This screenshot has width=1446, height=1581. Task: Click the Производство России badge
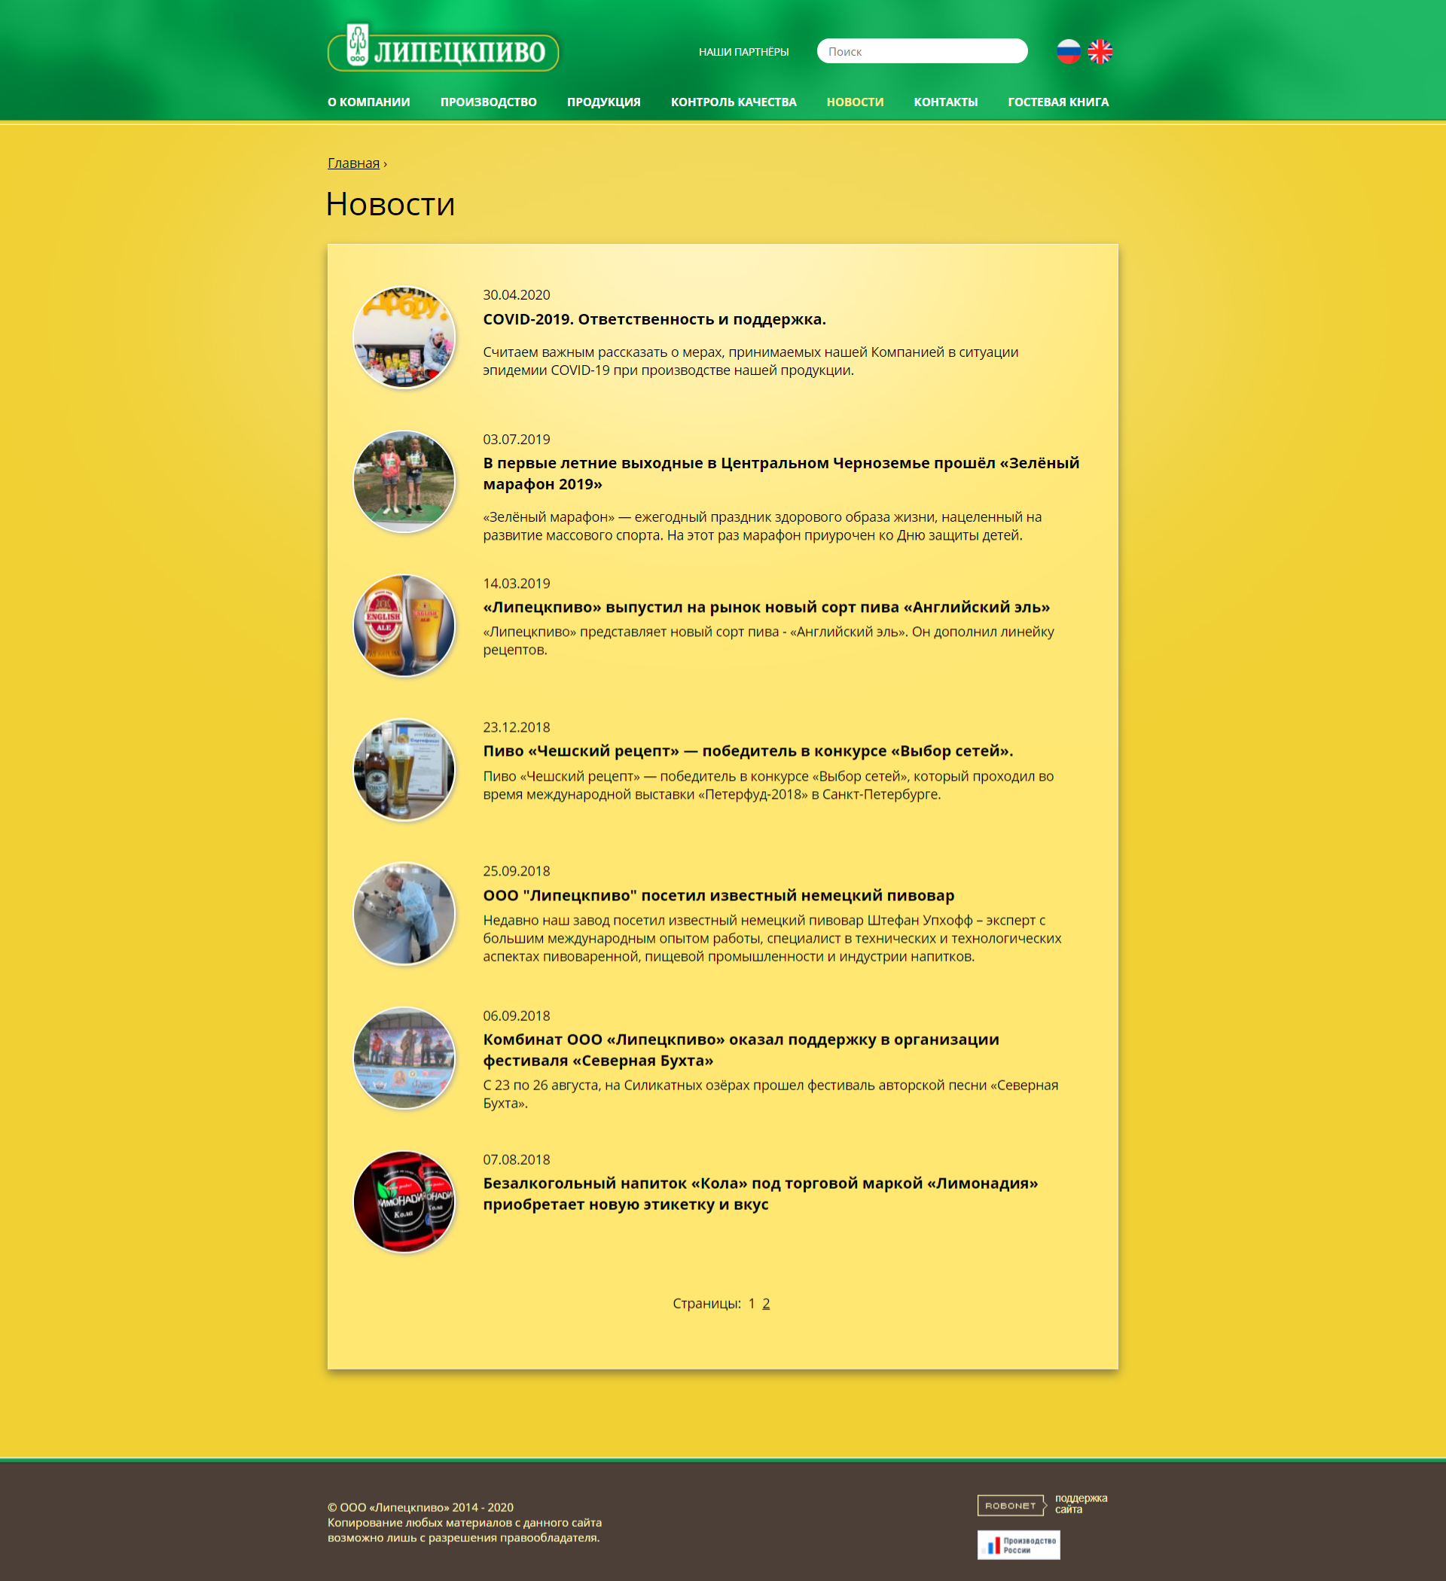[1018, 1544]
